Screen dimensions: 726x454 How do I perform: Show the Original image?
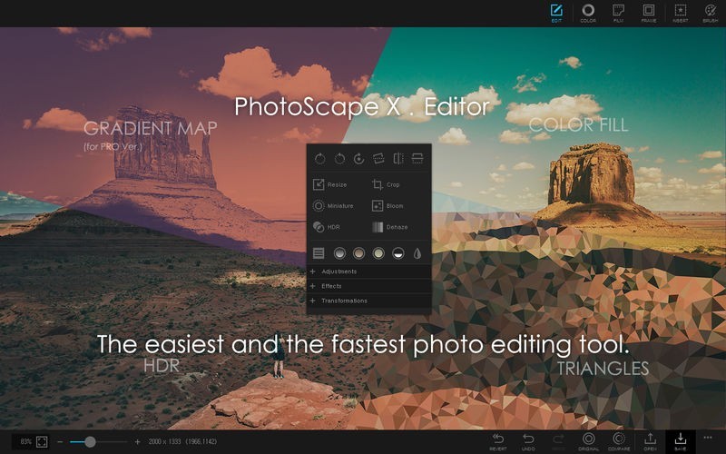pos(588,442)
